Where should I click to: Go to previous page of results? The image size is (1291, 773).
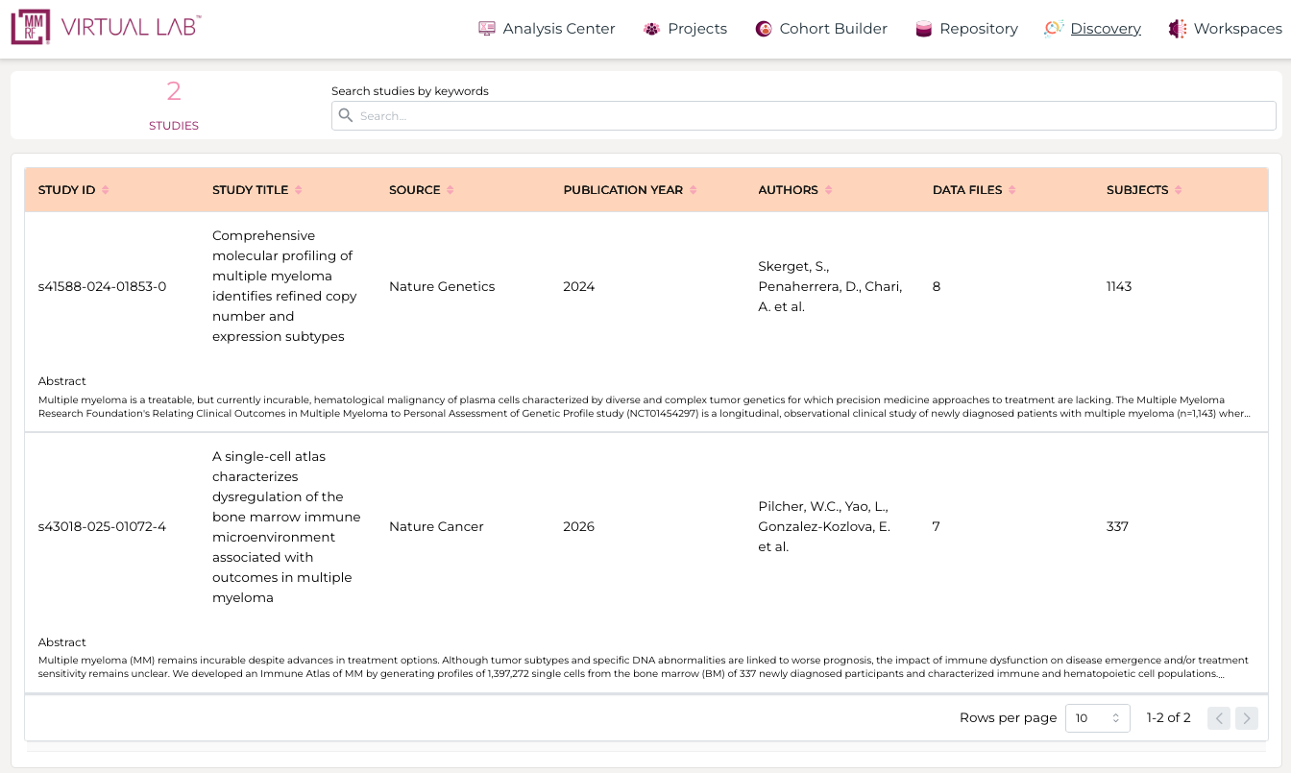[1218, 718]
